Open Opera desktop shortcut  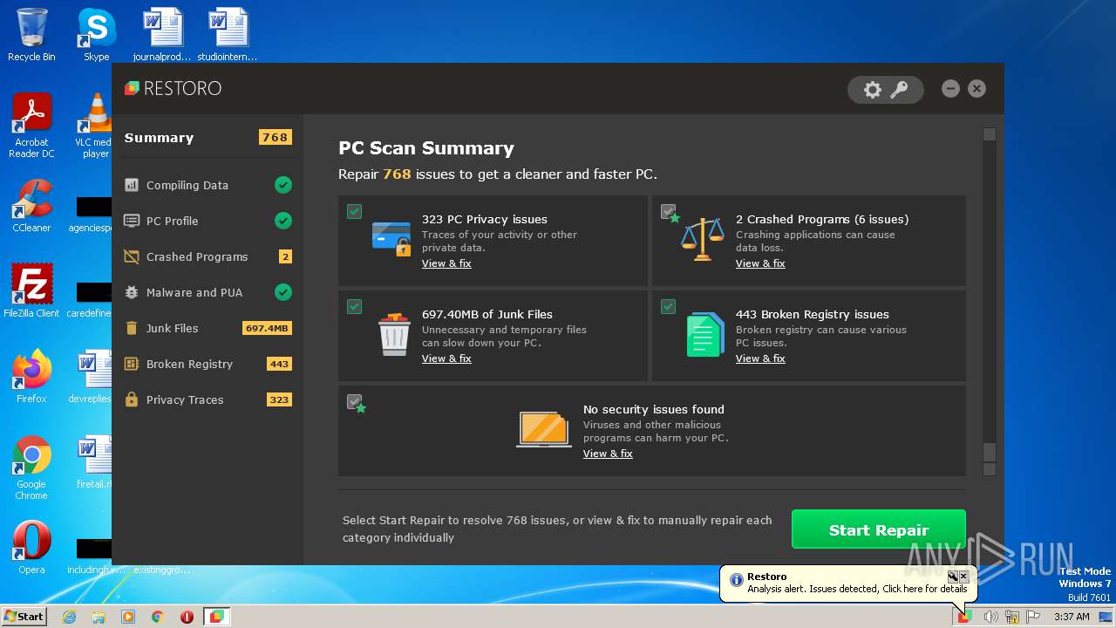click(31, 548)
